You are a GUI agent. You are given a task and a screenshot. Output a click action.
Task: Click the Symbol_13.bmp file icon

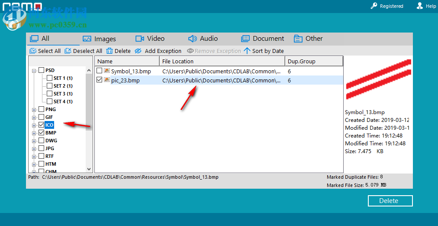point(107,71)
